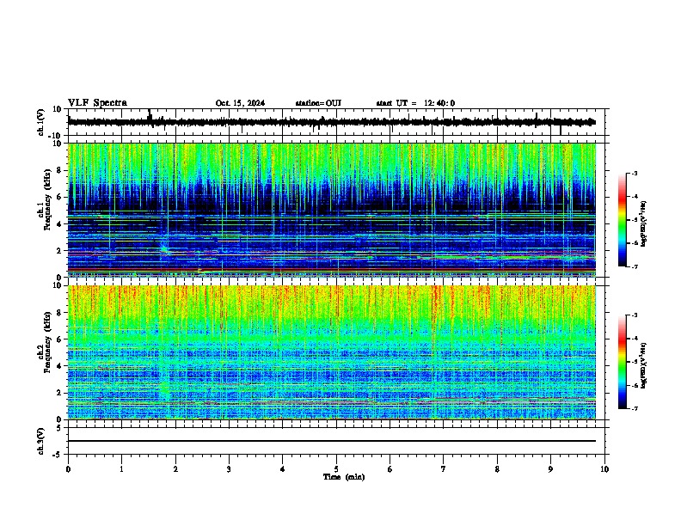Click the ch.2 spectrogram color scale bar
Screen dimensions: 681x526
[622, 362]
